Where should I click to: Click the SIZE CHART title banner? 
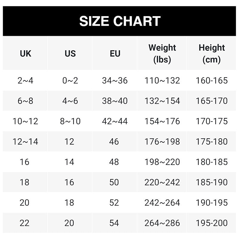[119, 21]
